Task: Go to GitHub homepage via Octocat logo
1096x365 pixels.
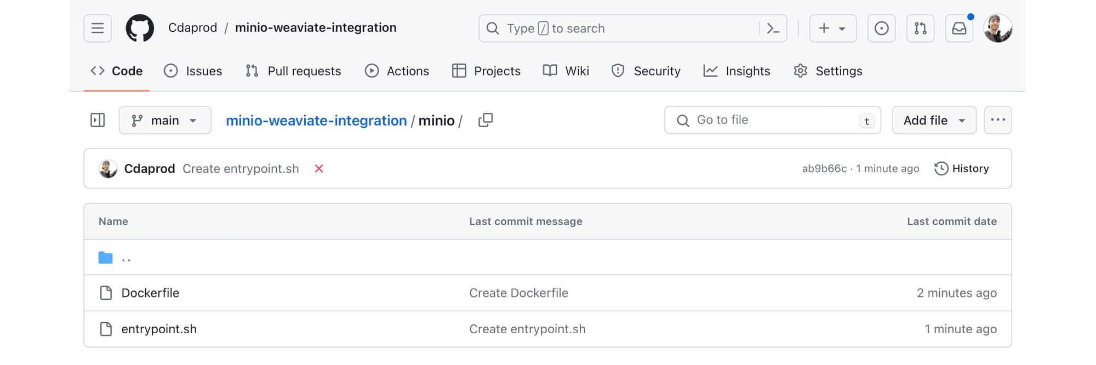Action: [x=140, y=28]
